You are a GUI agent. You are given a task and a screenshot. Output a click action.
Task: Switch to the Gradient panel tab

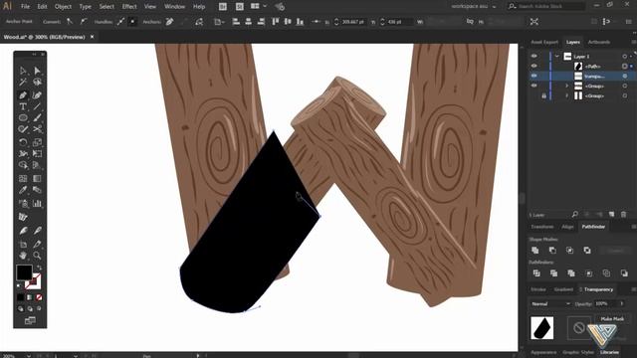[563, 289]
